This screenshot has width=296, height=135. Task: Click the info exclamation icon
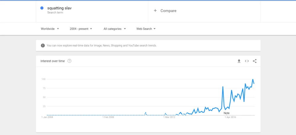[x=43, y=46]
